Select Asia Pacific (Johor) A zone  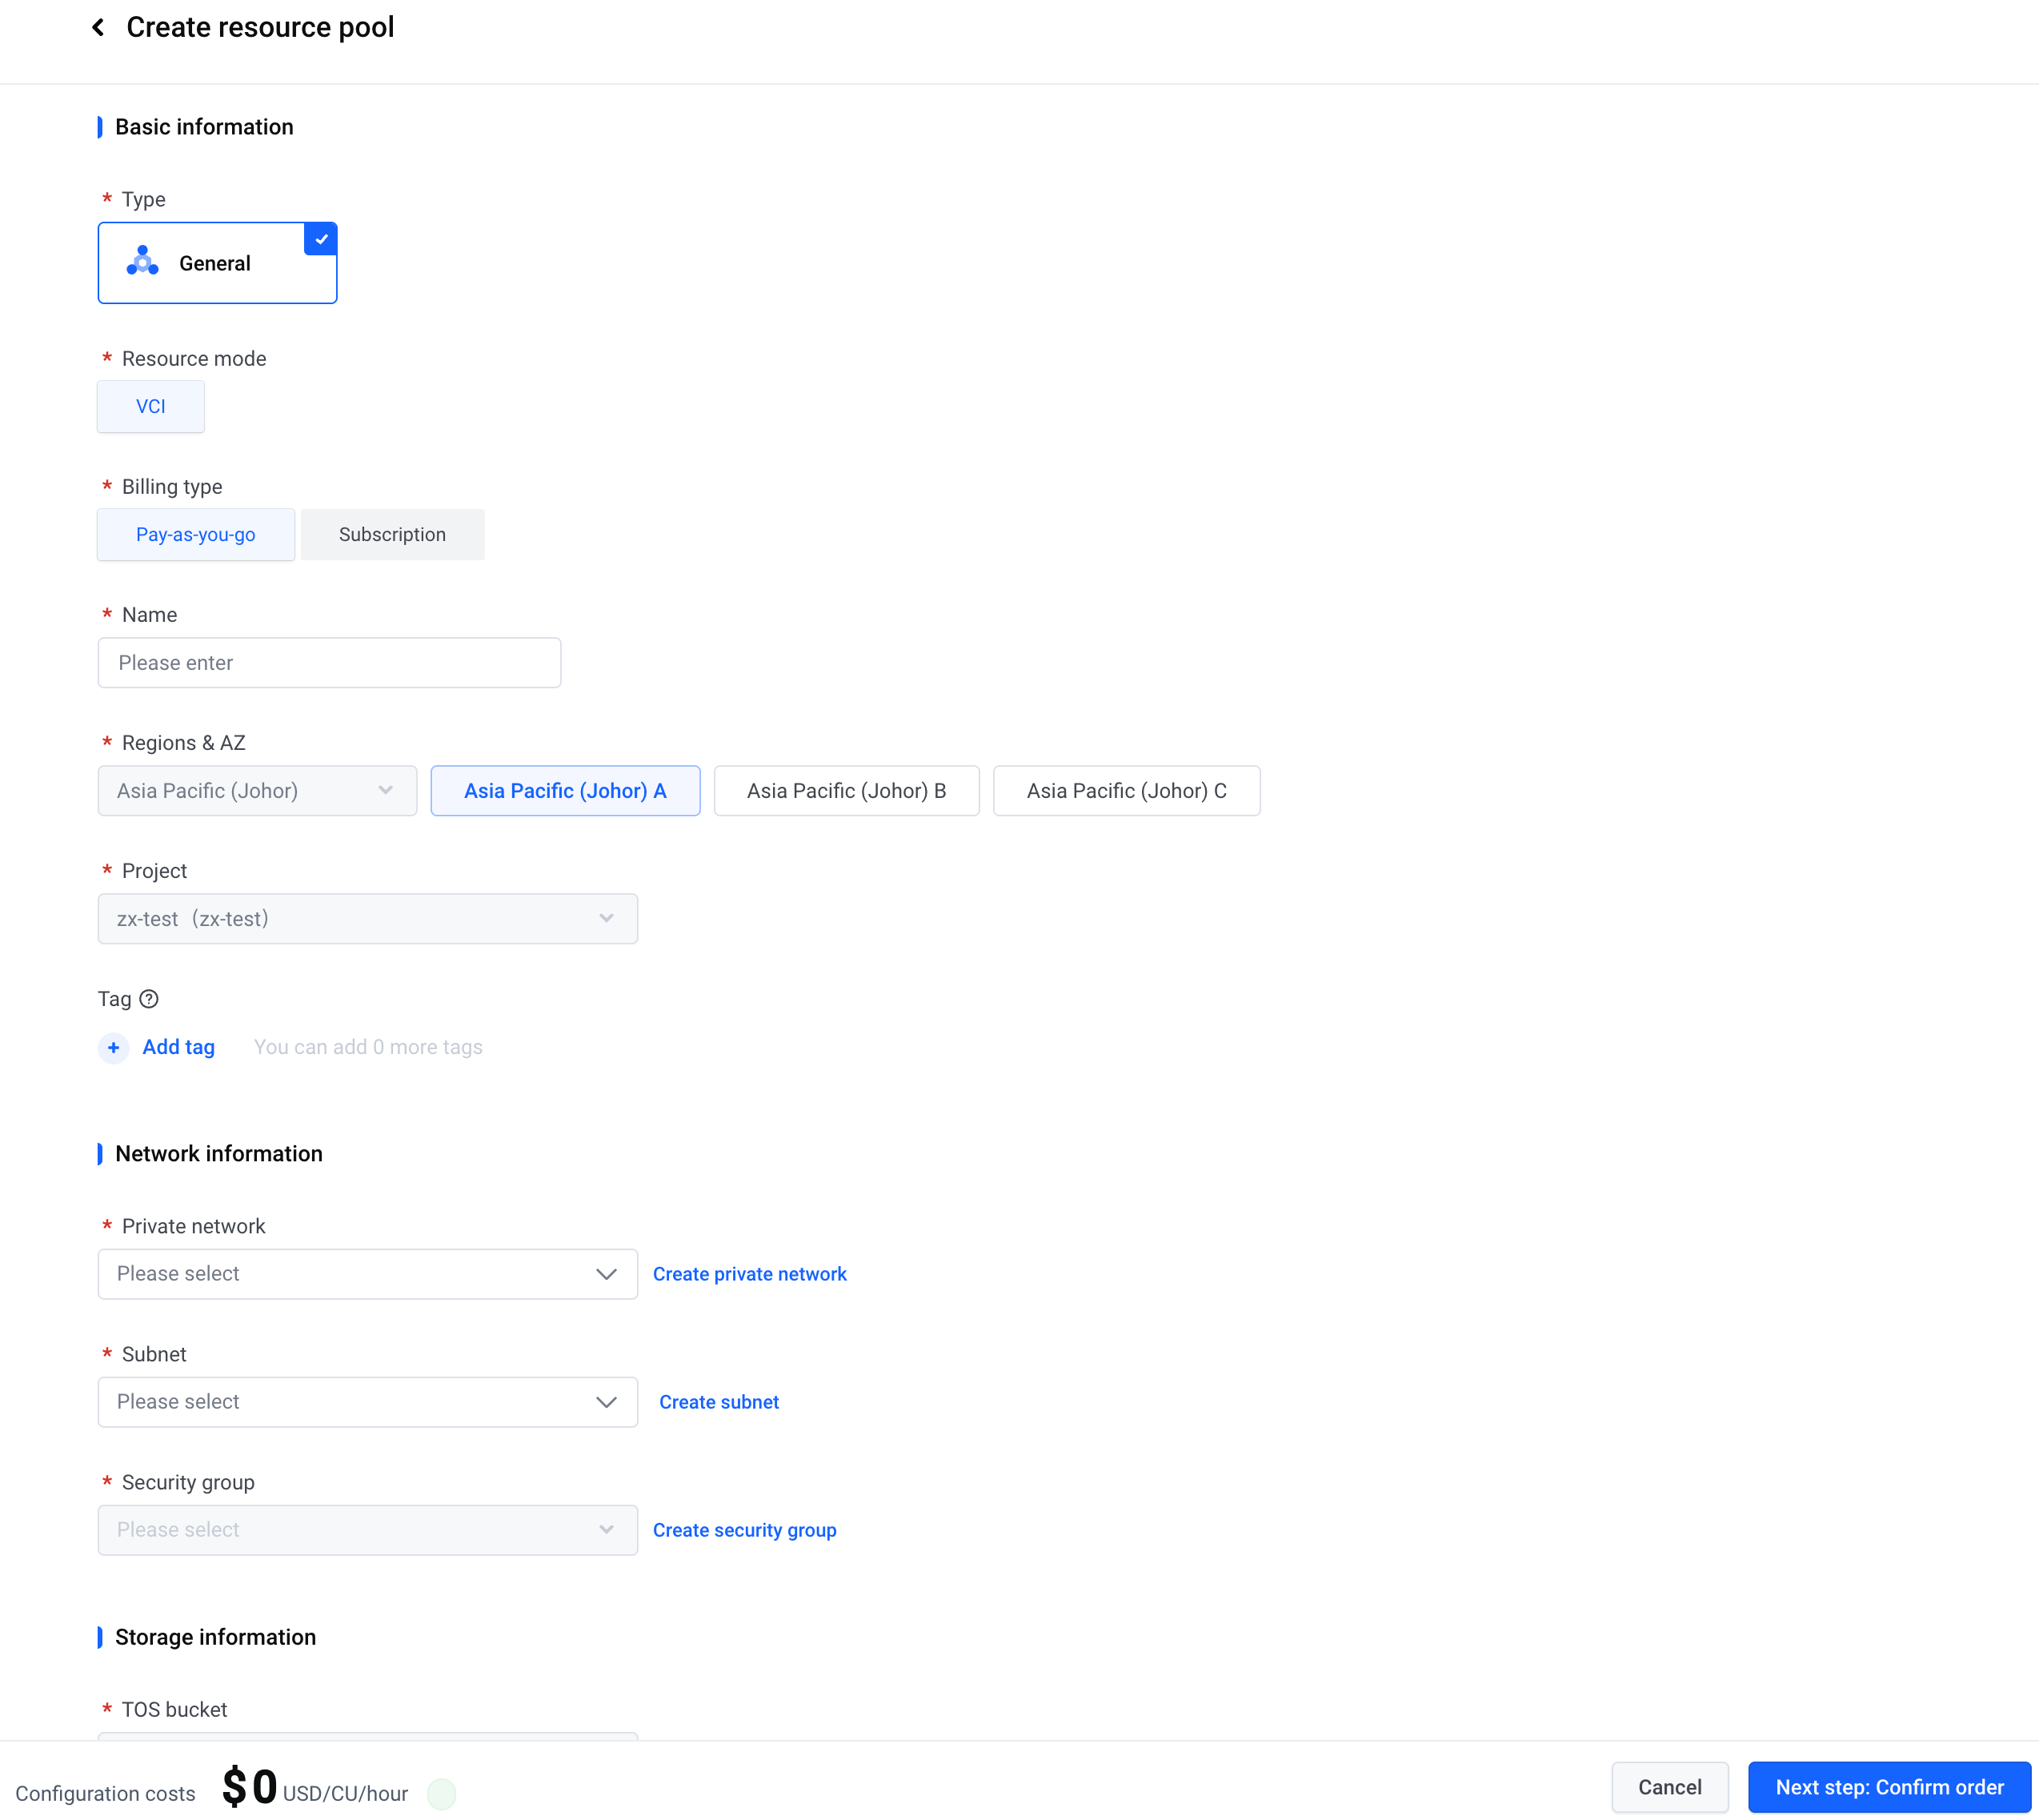coord(565,791)
